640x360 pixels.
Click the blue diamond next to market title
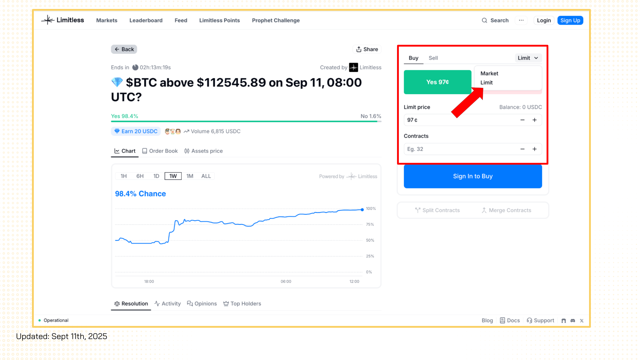click(x=117, y=82)
